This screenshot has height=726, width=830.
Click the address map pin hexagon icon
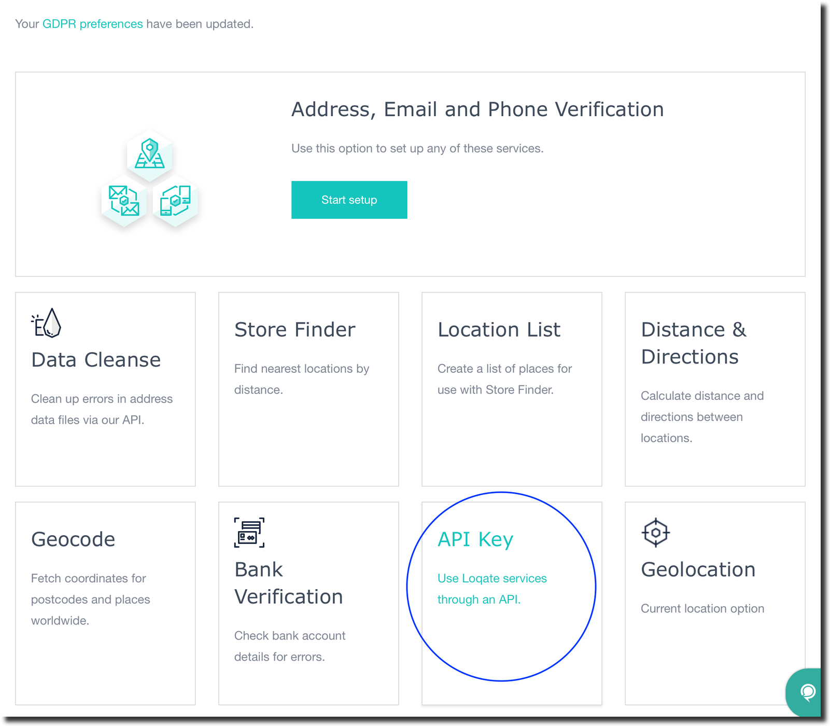coord(150,154)
